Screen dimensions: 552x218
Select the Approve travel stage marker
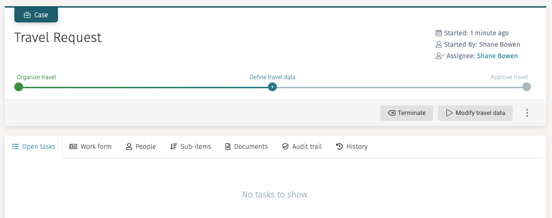tap(526, 87)
